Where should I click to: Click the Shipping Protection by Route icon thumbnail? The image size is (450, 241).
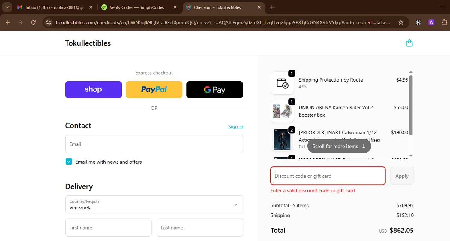282,83
